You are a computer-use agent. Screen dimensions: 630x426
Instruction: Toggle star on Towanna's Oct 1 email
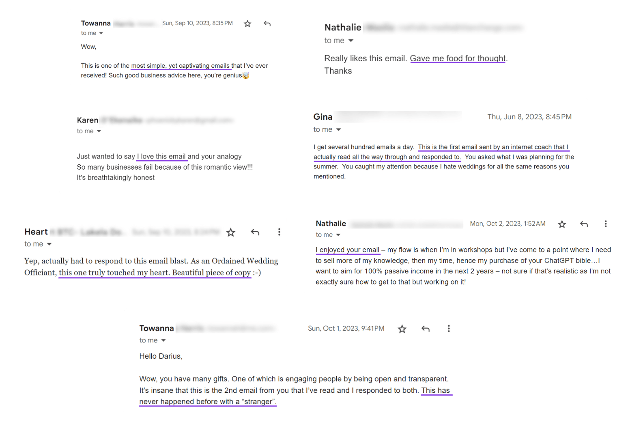[402, 329]
